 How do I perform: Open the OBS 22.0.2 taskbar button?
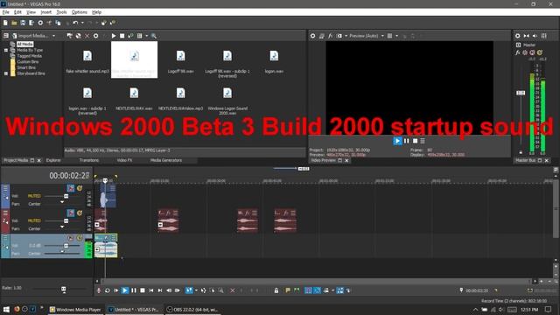(192, 310)
